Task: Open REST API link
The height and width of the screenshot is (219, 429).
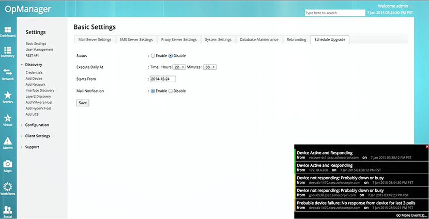Action: click(x=32, y=55)
